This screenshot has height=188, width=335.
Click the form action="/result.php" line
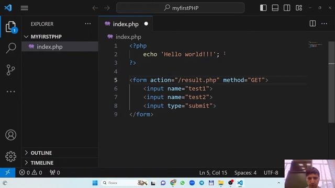(x=199, y=80)
